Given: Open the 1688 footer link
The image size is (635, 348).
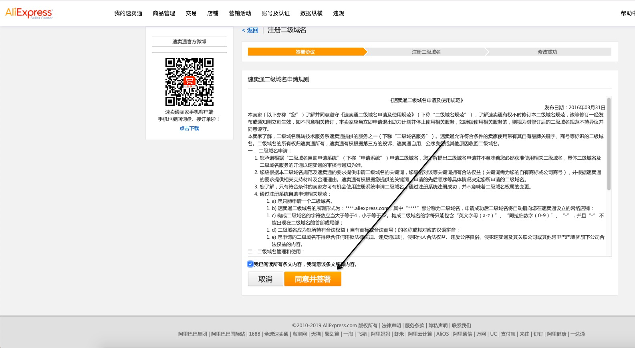Looking at the screenshot, I should (x=255, y=334).
